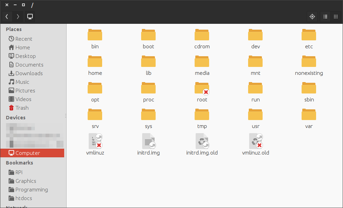Open the Documents folder from the sidebar
Image resolution: width=343 pixels, height=208 pixels.
[x=29, y=65]
